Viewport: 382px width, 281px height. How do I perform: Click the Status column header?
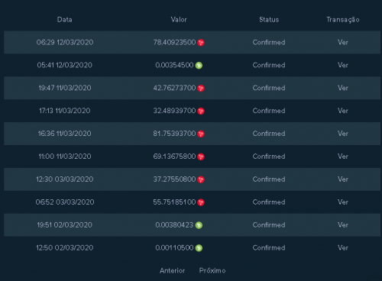pos(269,20)
